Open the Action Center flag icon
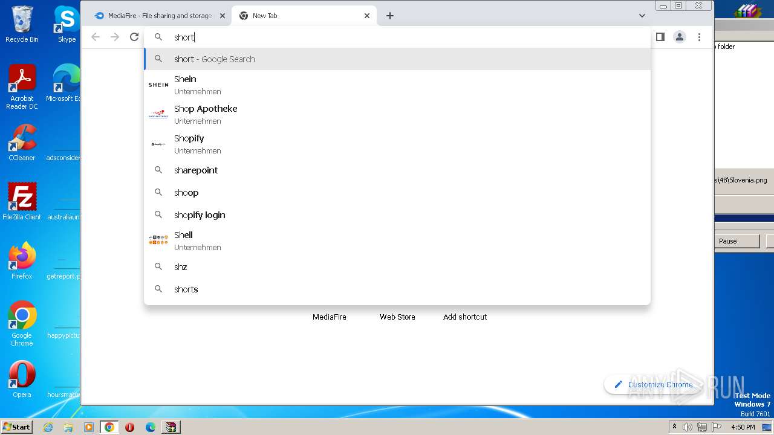This screenshot has width=774, height=435. pyautogui.click(x=717, y=427)
